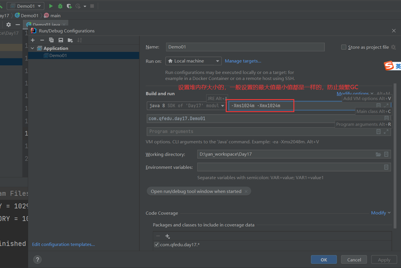This screenshot has height=268, width=401.
Task: Close the Run/Debug Configurations dialog
Action: pos(394,31)
